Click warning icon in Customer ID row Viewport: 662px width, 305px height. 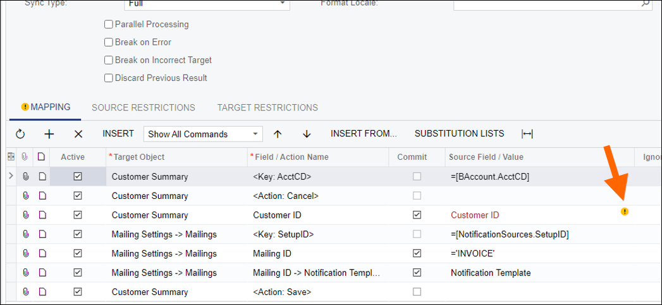coord(625,212)
